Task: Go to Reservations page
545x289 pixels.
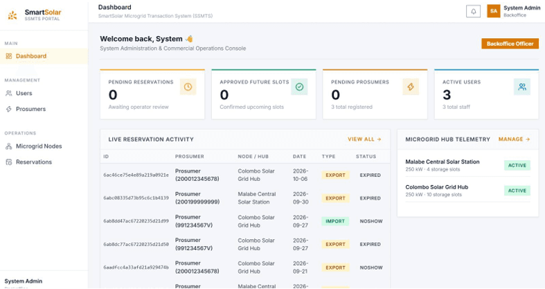Action: (44, 162)
